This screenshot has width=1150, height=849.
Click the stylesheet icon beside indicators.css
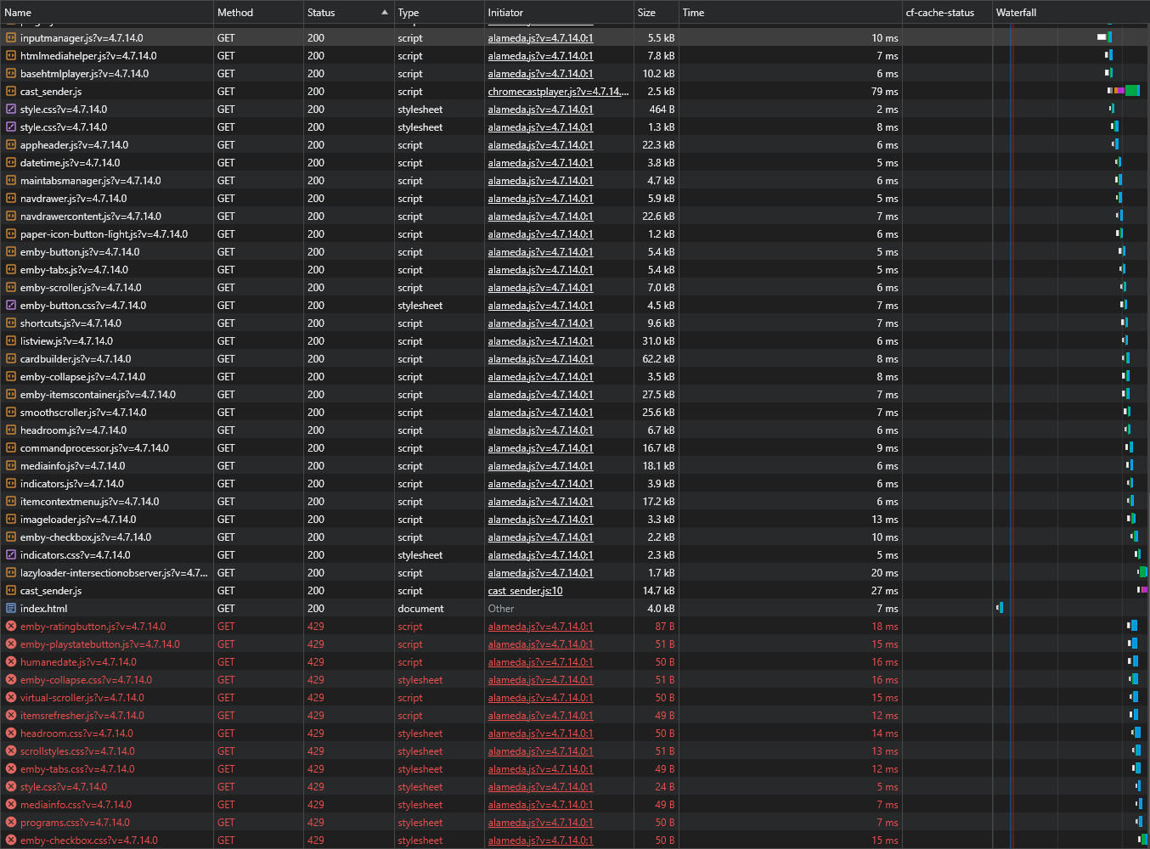(x=10, y=554)
